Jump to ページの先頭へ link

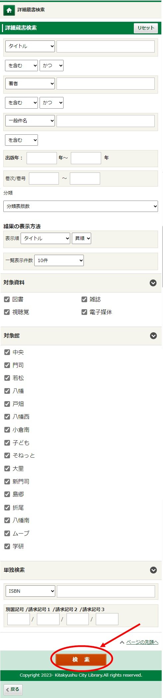coord(142,642)
